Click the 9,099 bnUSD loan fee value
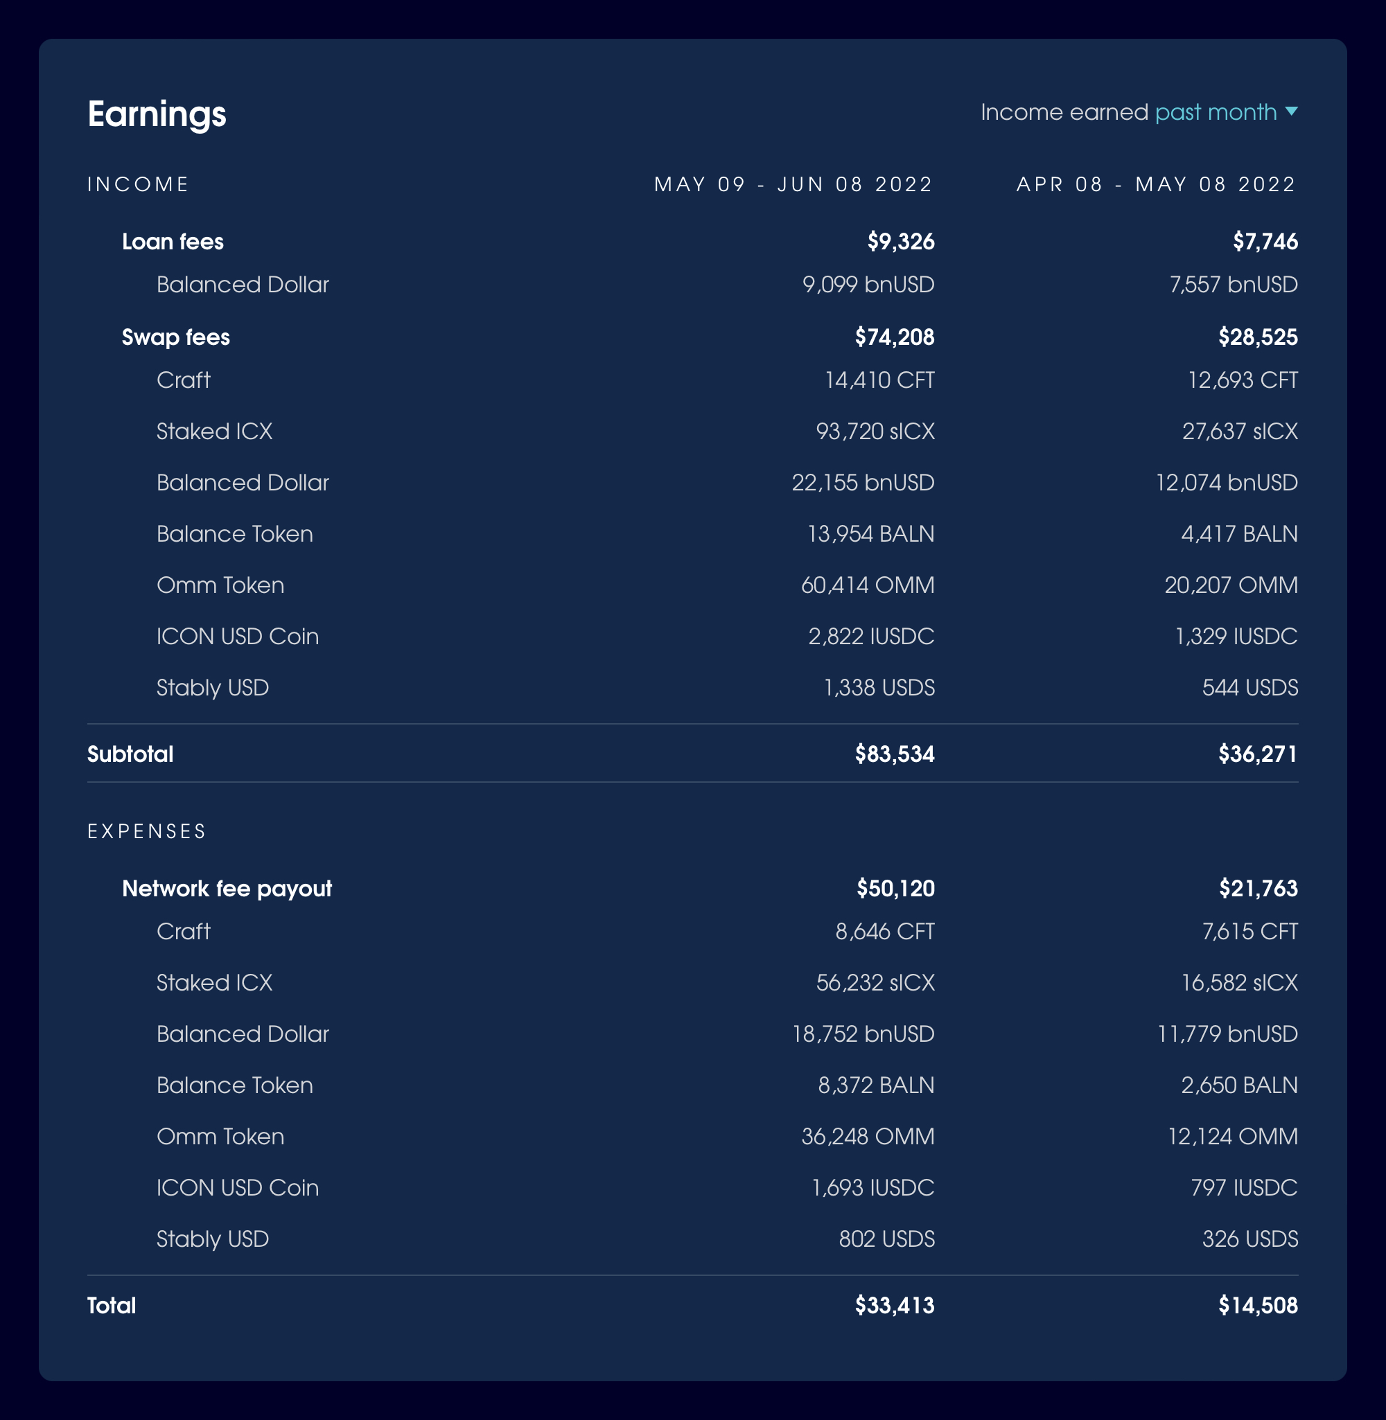 [868, 285]
